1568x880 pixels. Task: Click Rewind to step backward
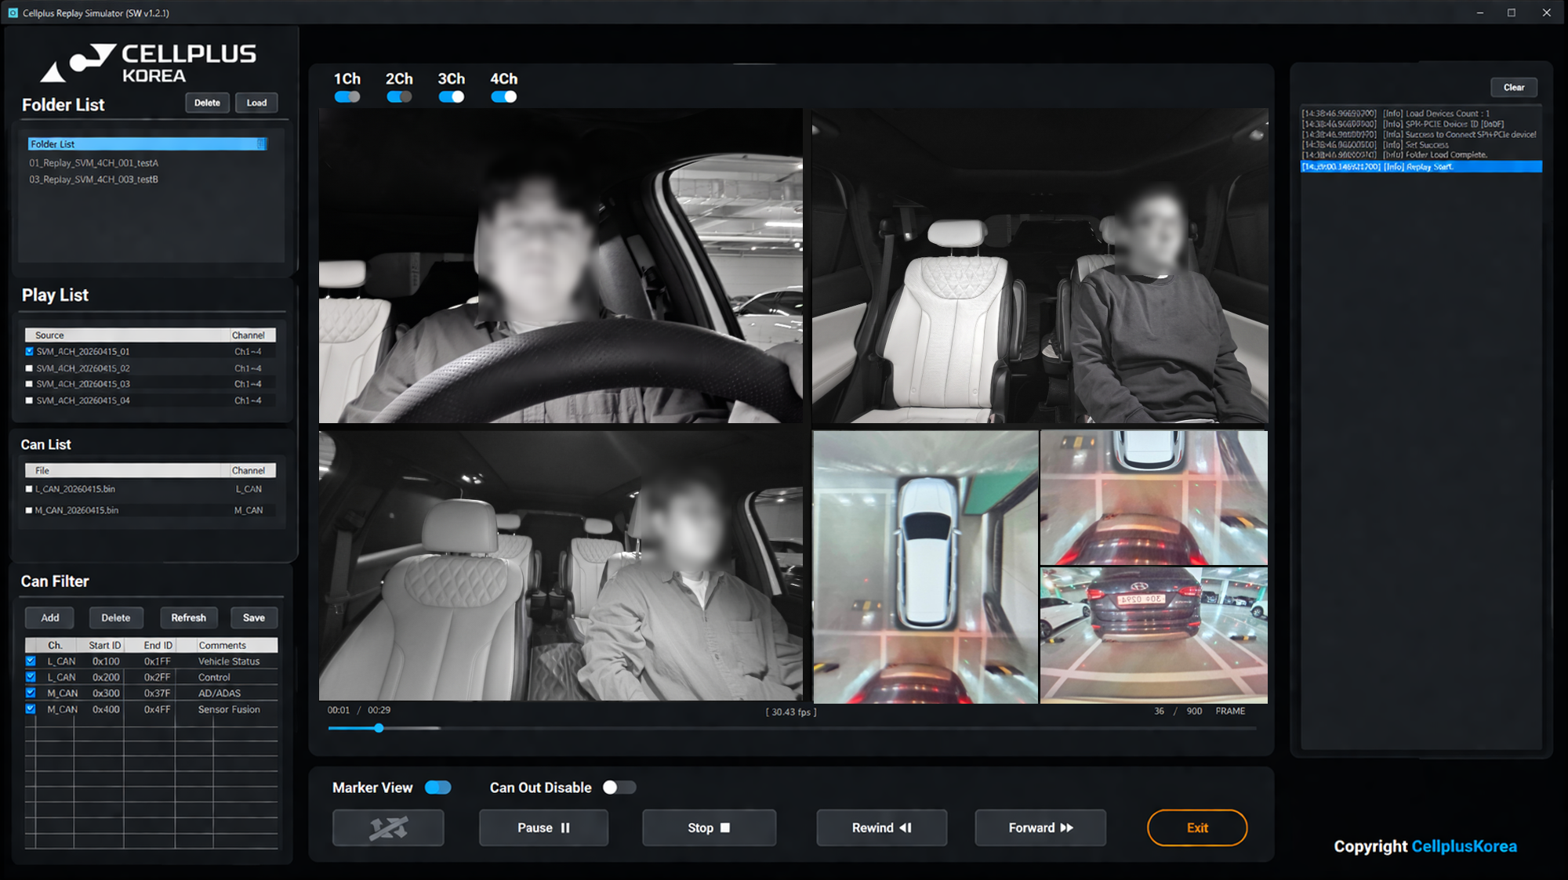pyautogui.click(x=881, y=827)
